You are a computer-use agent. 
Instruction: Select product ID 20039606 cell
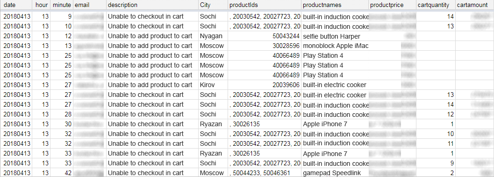[x=264, y=85]
